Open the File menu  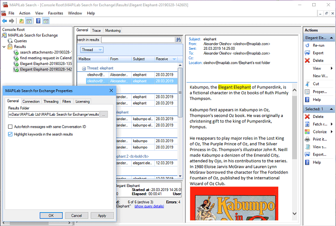point(11,13)
